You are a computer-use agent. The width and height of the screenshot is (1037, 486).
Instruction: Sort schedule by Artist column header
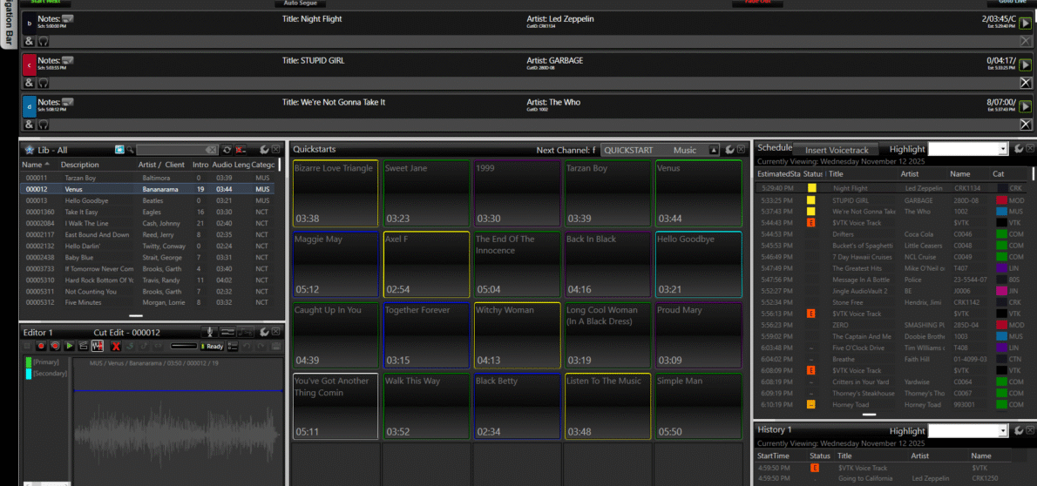coord(909,174)
